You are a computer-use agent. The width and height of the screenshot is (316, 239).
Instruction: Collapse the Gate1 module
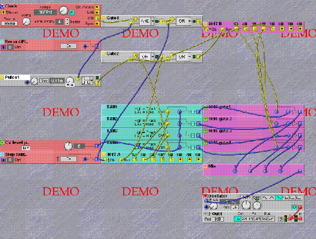(x=104, y=18)
